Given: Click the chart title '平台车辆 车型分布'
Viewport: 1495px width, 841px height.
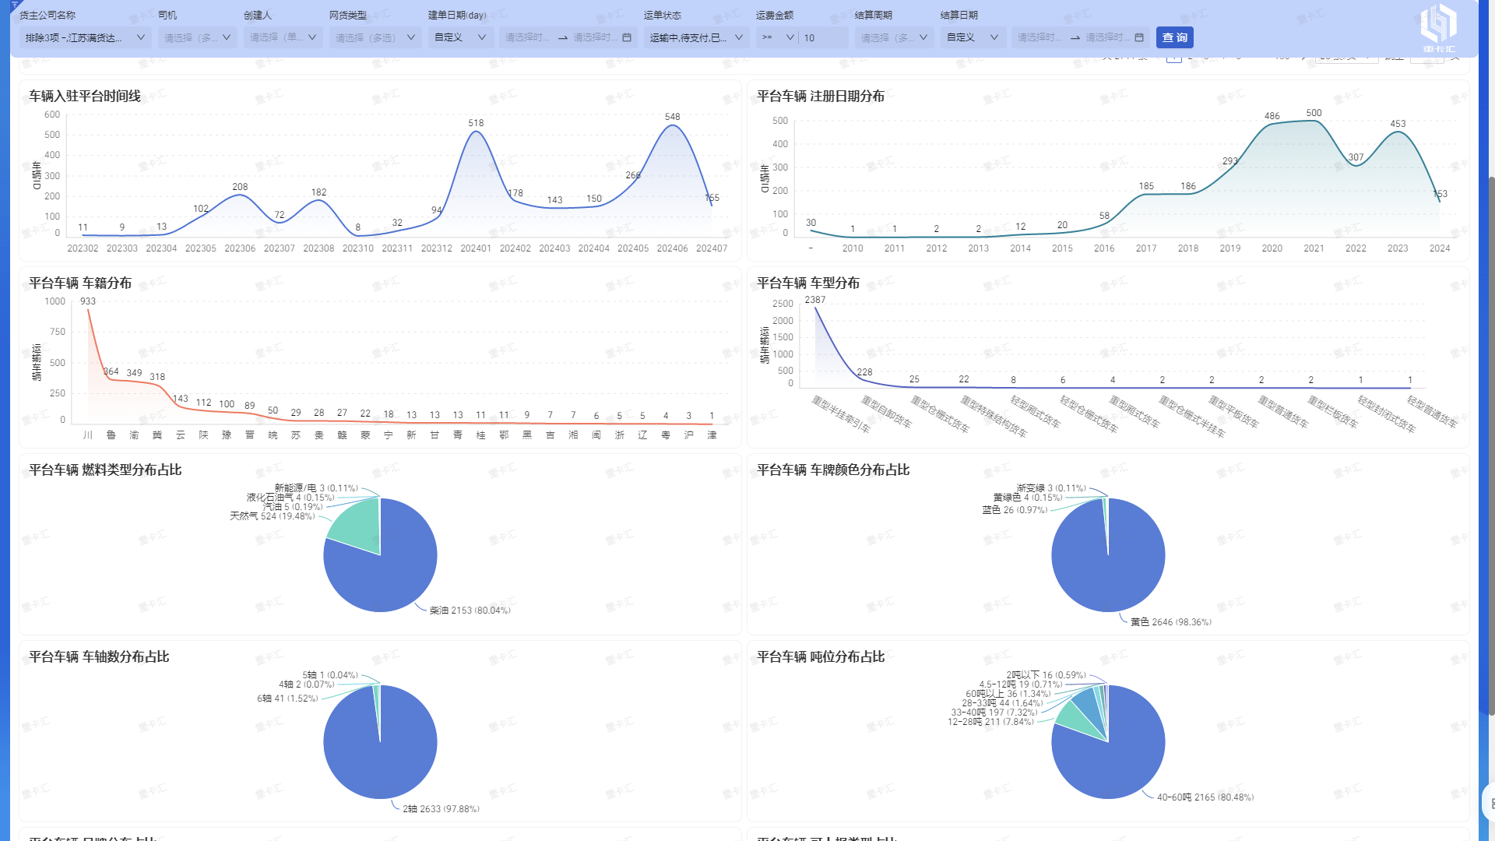Looking at the screenshot, I should coord(808,283).
